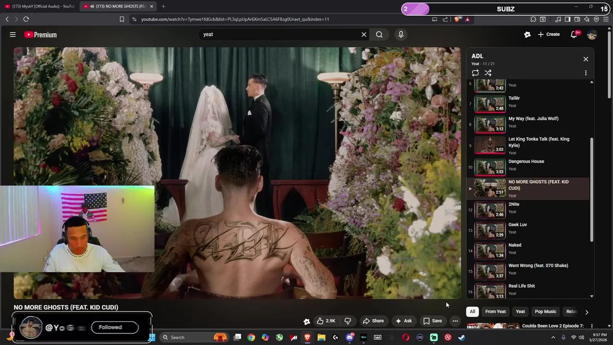Open Brave Shields lion icon
This screenshot has width=613, height=345.
coord(457,19)
